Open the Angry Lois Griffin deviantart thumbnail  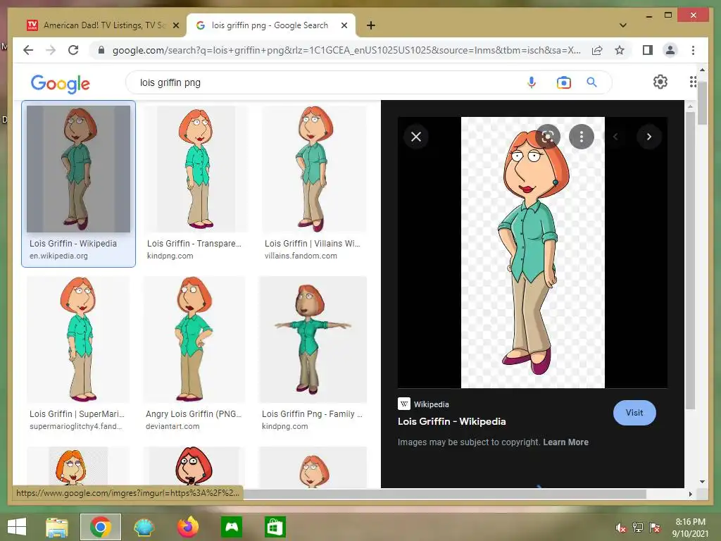pyautogui.click(x=194, y=340)
